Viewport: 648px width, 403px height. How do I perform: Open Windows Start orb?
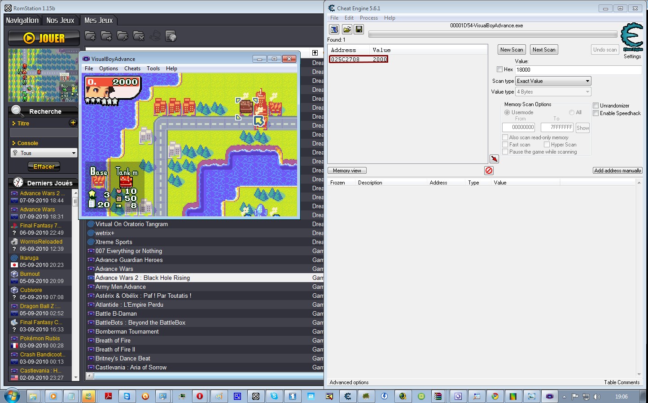12,396
